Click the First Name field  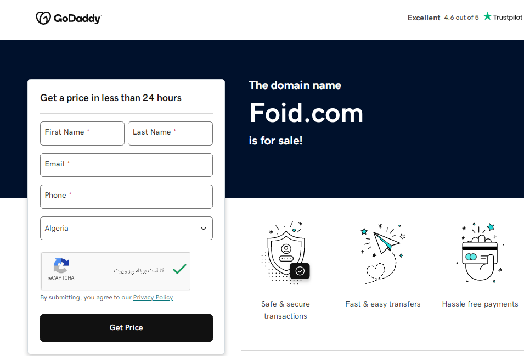click(x=82, y=133)
